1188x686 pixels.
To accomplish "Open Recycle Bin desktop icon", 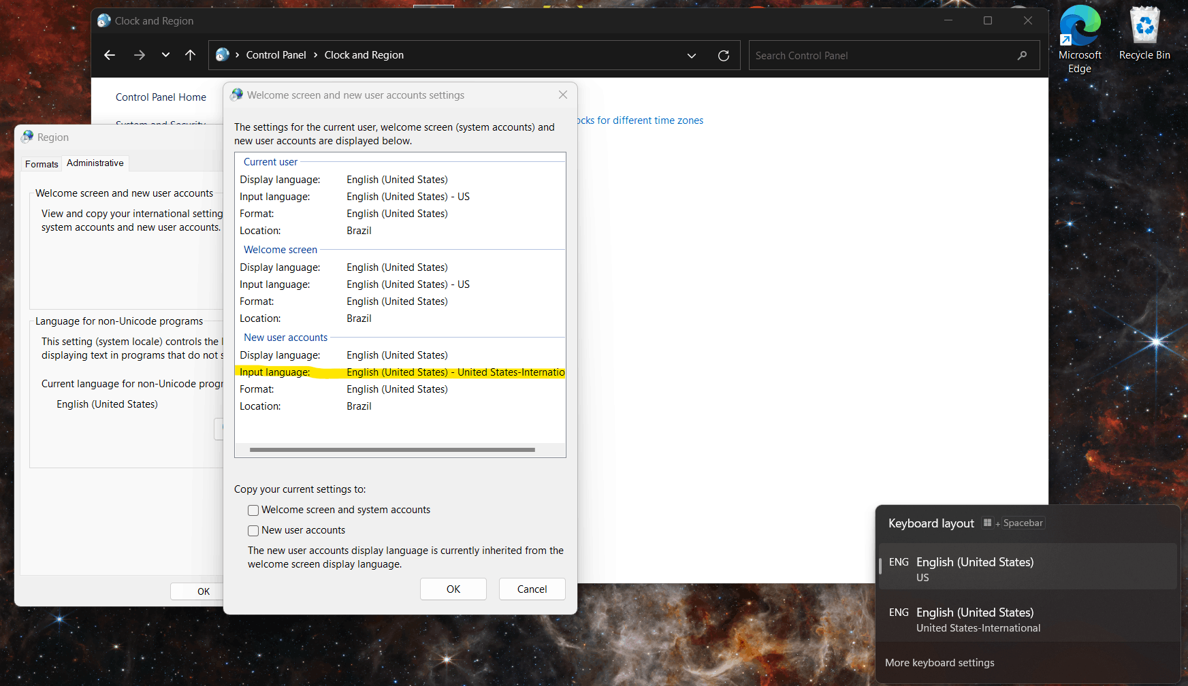I will pyautogui.click(x=1144, y=33).
